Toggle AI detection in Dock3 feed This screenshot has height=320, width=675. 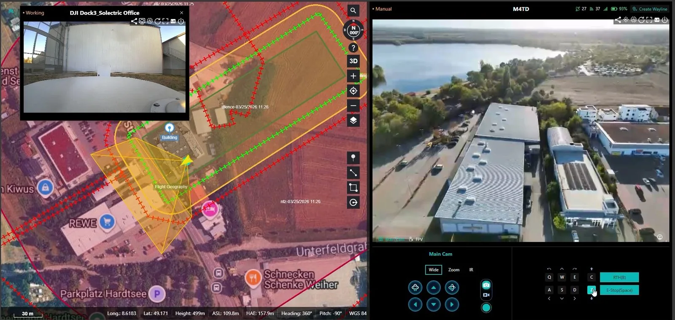click(x=150, y=21)
